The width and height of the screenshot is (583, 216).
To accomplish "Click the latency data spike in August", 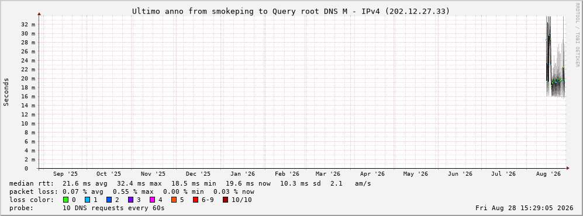I will [x=548, y=55].
